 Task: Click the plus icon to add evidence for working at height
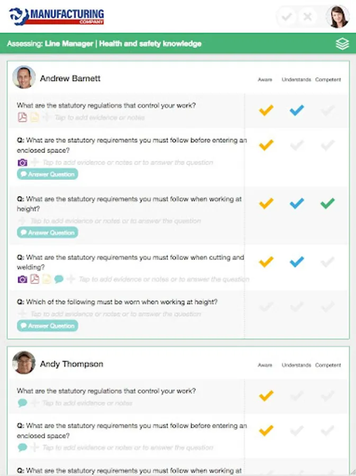click(x=22, y=221)
